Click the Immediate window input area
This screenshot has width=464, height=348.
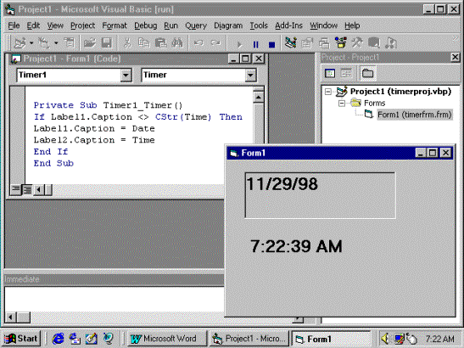115,299
